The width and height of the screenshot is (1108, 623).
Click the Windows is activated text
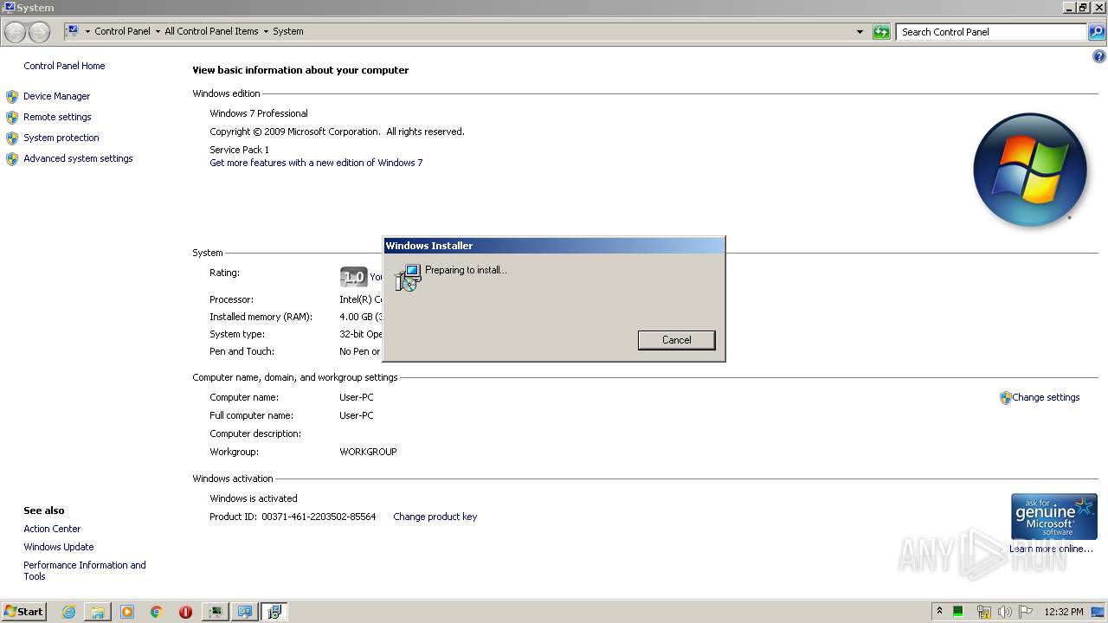(254, 498)
